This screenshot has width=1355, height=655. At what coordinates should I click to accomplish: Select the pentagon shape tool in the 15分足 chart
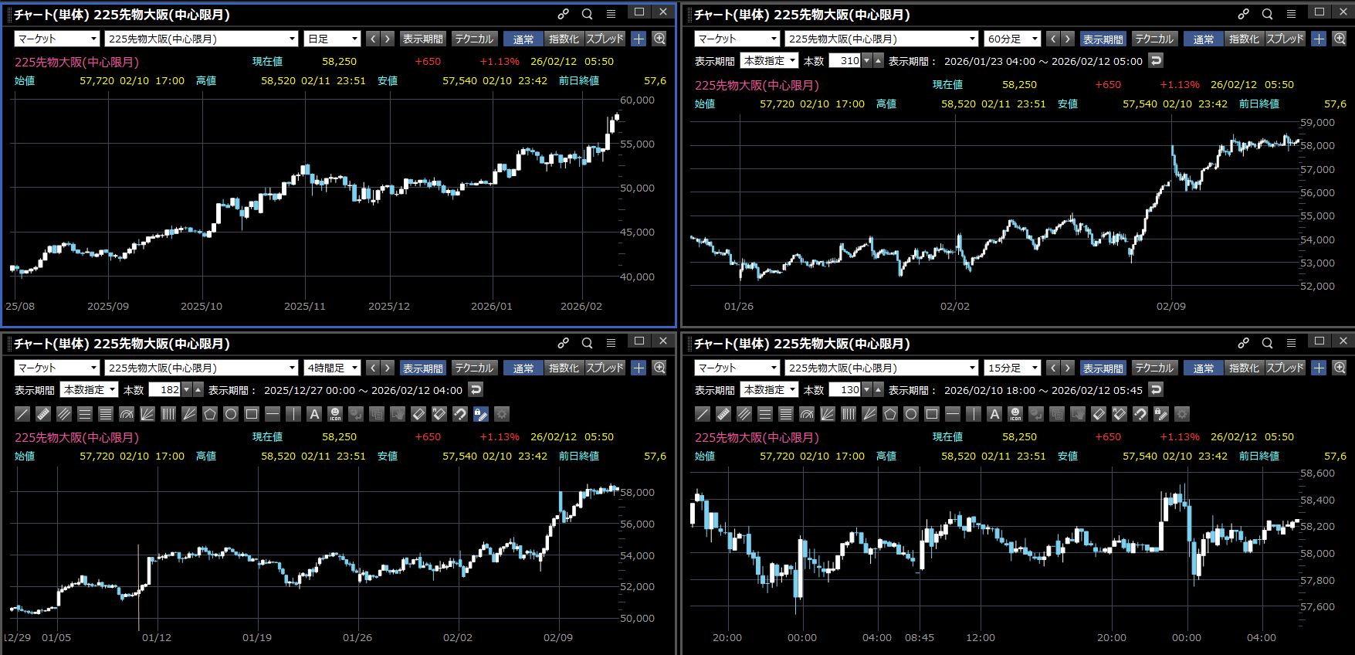coord(890,414)
